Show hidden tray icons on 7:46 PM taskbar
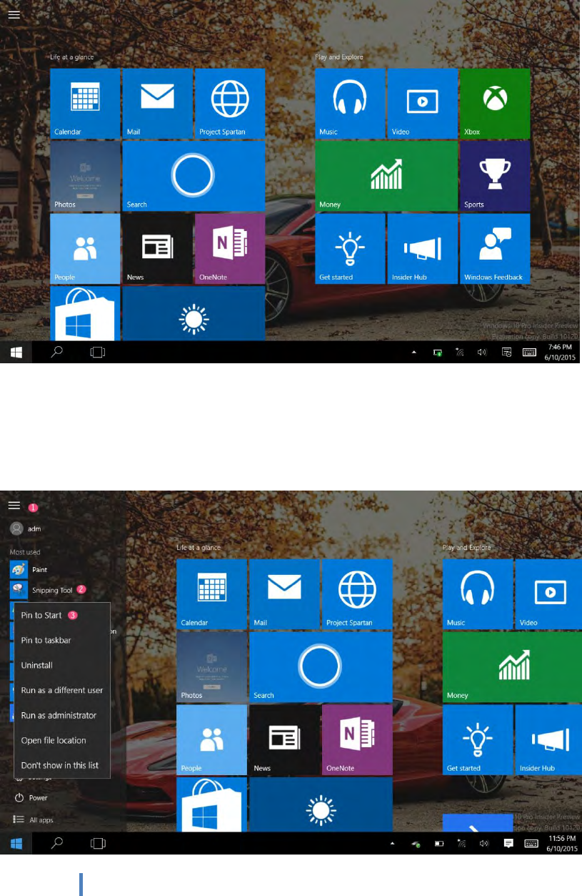 [x=416, y=352]
